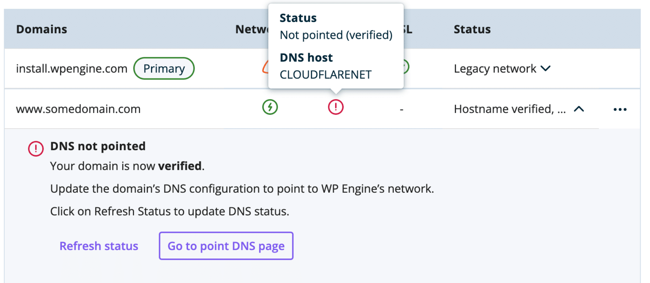This screenshot has height=283, width=650.
Task: Open the three-dot actions menu for www.somedomain.com
Action: [x=620, y=109]
